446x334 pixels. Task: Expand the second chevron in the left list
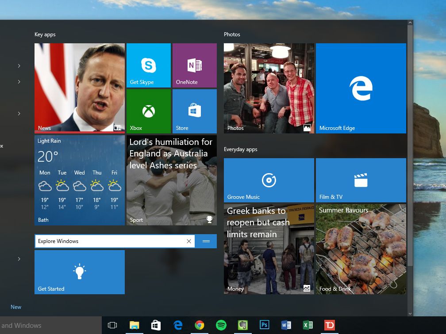click(19, 82)
